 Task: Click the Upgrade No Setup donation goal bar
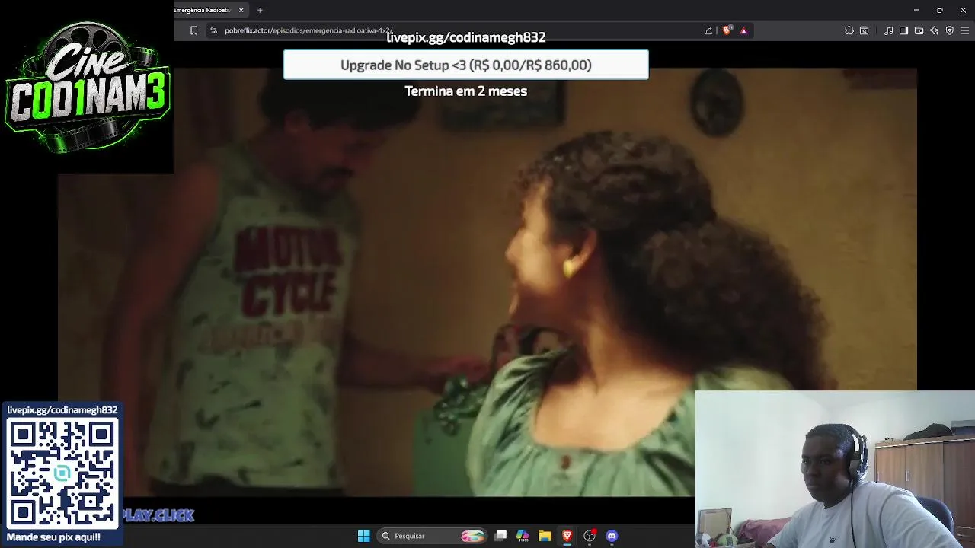[466, 65]
